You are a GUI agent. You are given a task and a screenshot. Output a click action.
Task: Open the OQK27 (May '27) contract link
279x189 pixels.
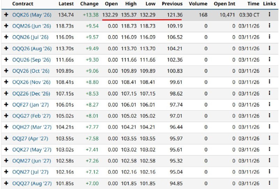[x=32, y=150]
